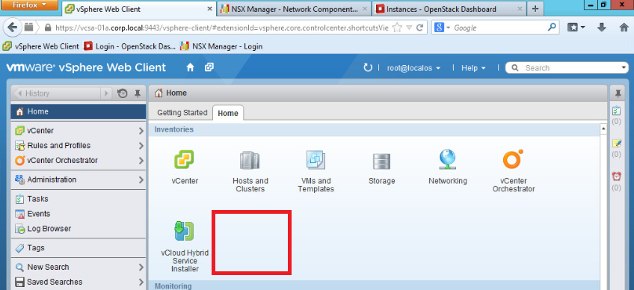Select the Home tab in content area
Viewport: 634px width, 290px height.
tap(227, 114)
